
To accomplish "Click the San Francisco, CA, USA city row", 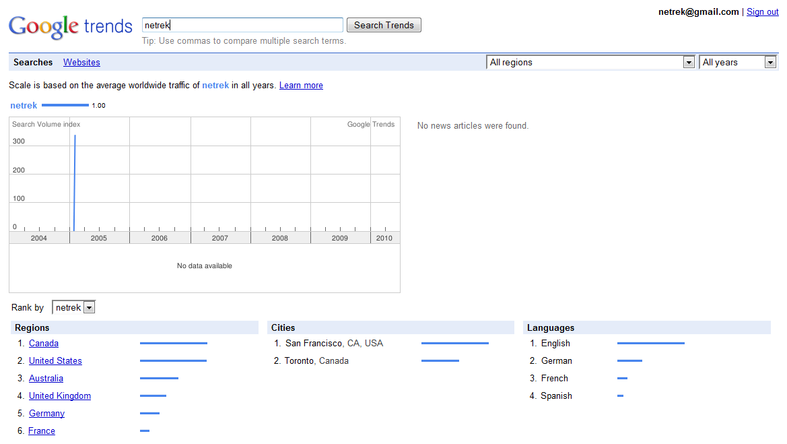I will pyautogui.click(x=335, y=344).
